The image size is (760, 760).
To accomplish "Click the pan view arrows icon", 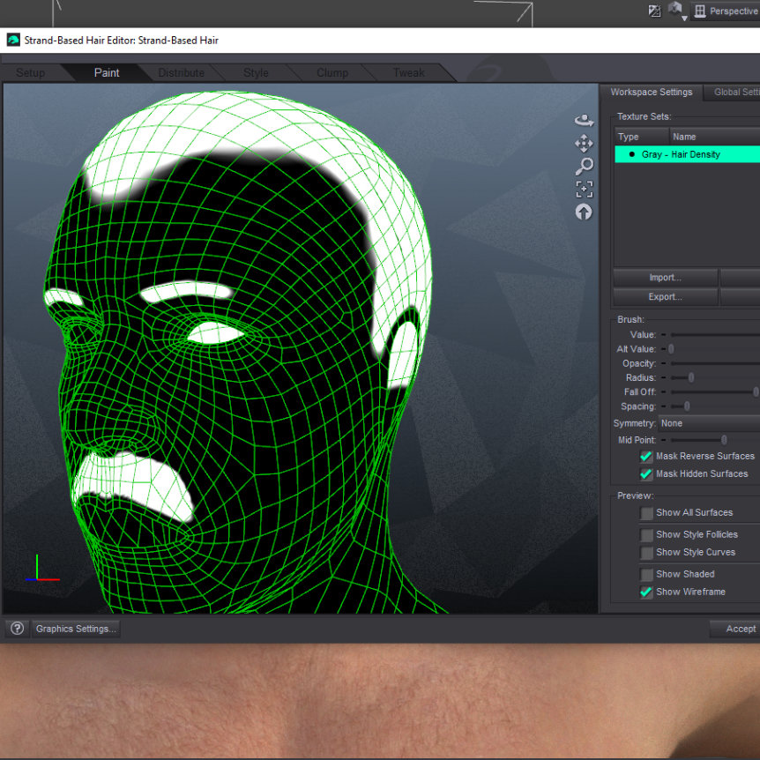I will pos(584,144).
